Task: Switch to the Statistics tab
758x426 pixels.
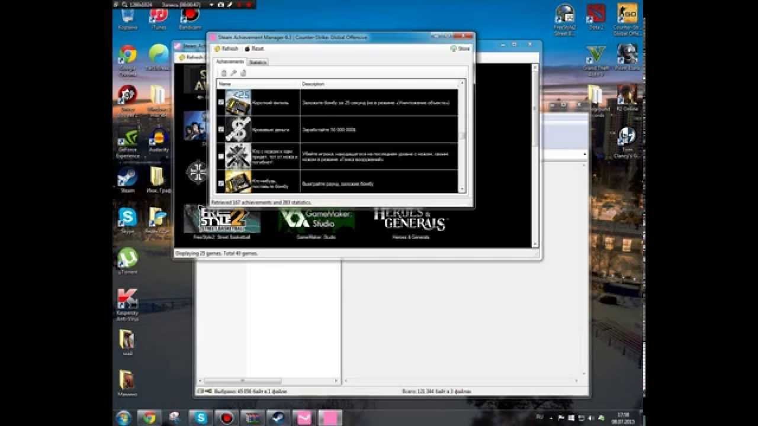Action: coord(258,62)
